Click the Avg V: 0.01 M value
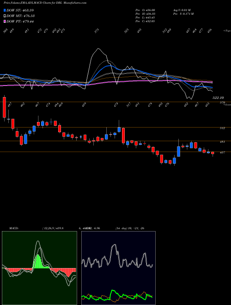The image size is (231, 305). tap(182, 10)
